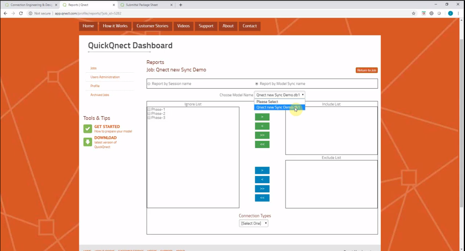
Task: Open Customer Stories in the nav bar
Action: [152, 26]
